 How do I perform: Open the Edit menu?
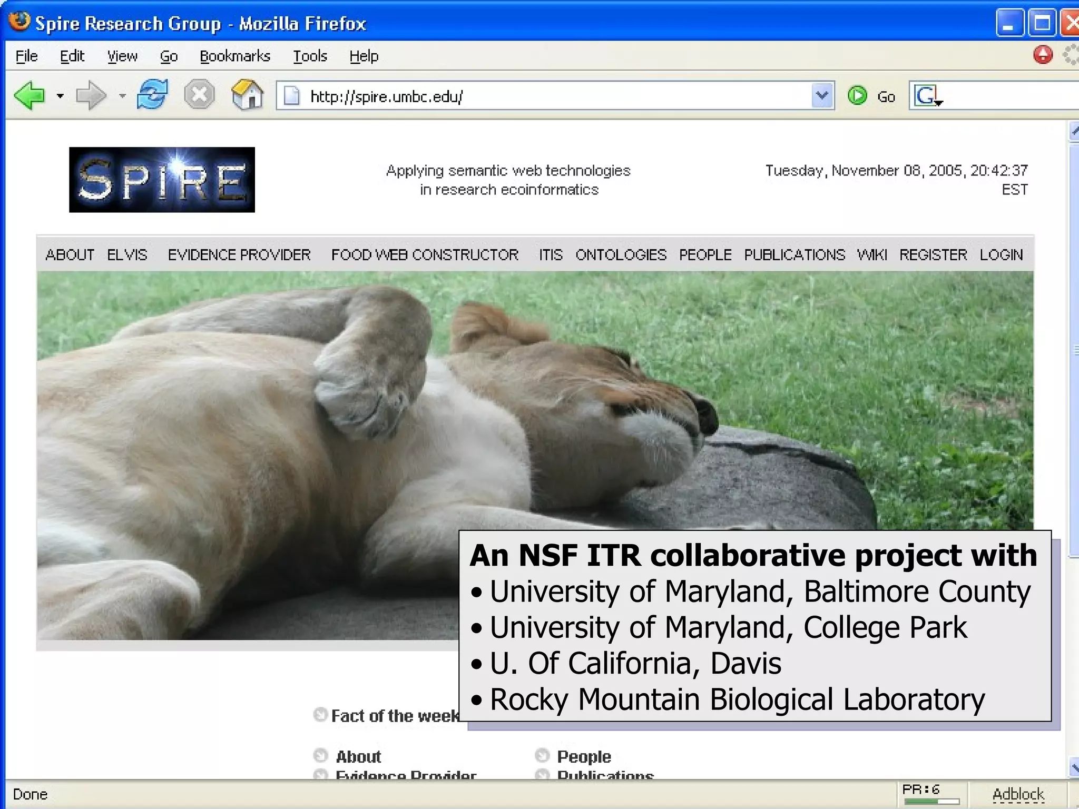[72, 56]
